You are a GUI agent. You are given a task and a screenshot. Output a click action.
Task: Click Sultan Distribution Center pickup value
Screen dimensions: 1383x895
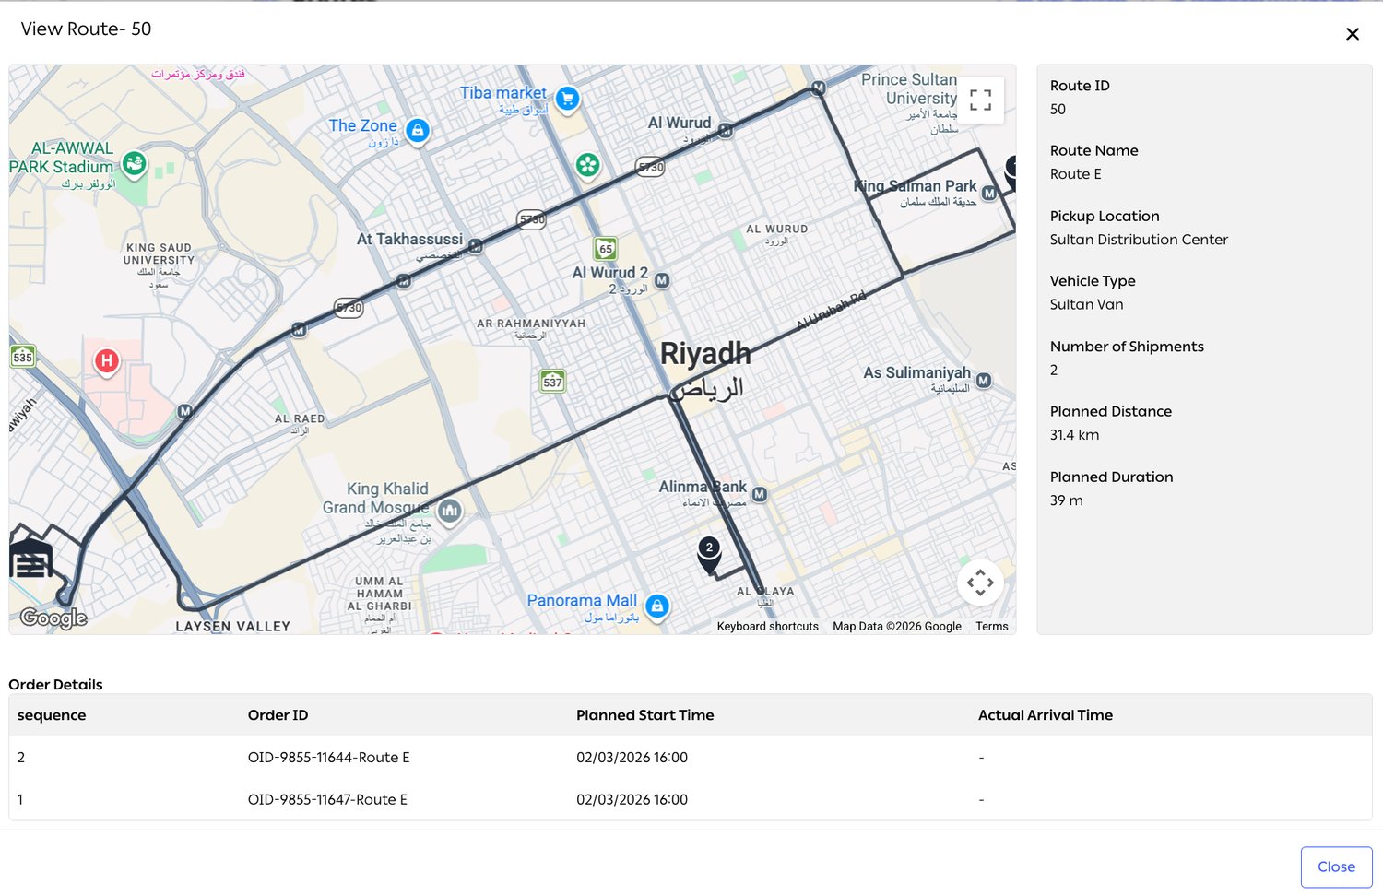click(x=1139, y=240)
